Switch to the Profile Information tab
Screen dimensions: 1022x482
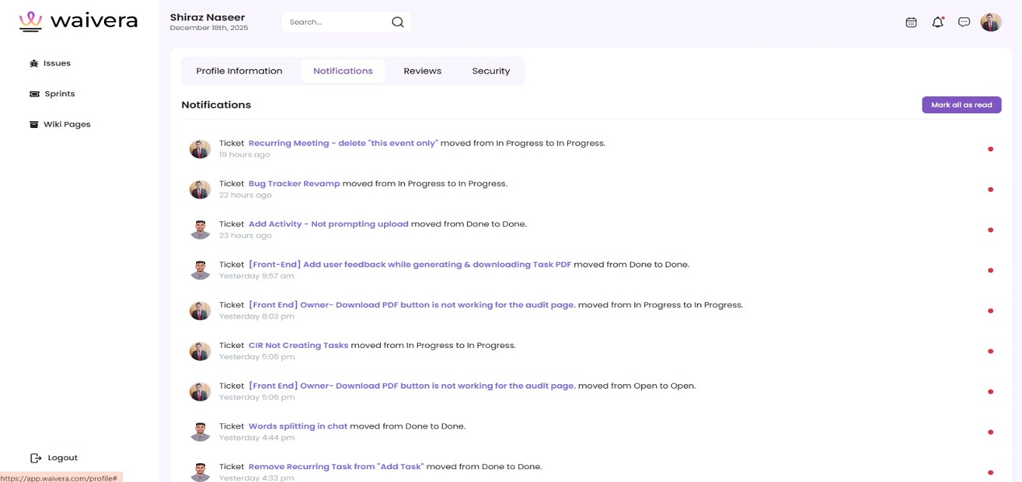[x=239, y=71]
